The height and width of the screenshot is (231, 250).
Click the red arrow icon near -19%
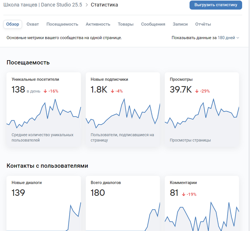point(183,194)
